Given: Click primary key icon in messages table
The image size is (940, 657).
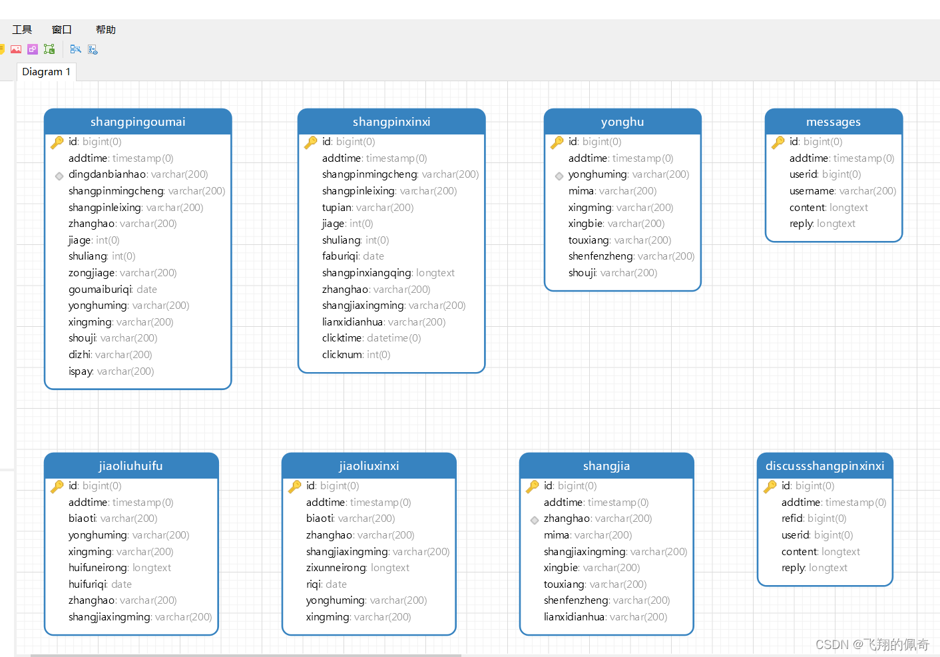Looking at the screenshot, I should point(778,142).
